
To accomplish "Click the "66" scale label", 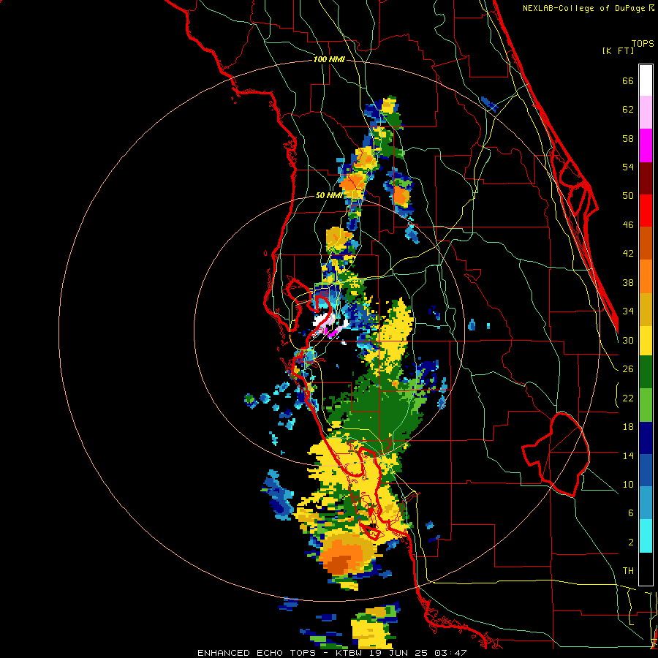I will [x=628, y=80].
